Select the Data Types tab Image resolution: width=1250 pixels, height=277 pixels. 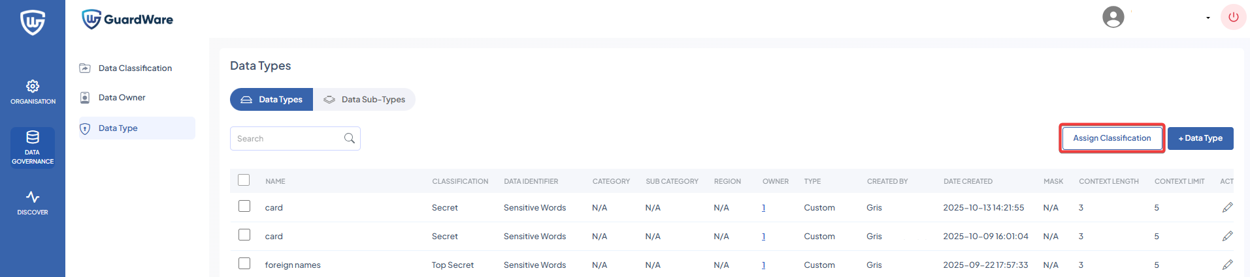271,99
